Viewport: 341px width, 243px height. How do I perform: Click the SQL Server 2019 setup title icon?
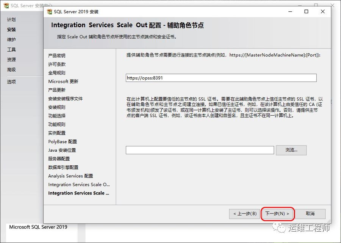coord(50,11)
